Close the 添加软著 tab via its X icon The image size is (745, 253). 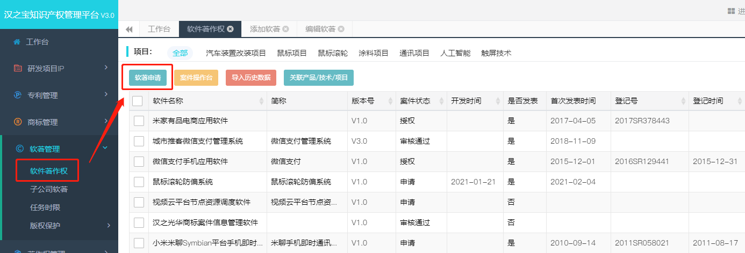point(285,29)
